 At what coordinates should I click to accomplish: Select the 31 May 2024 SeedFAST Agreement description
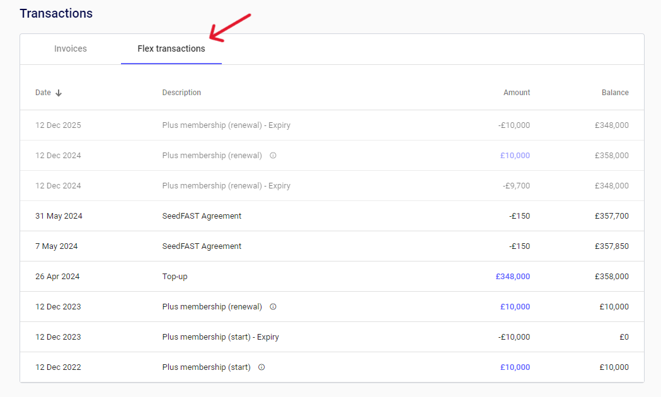pos(202,216)
